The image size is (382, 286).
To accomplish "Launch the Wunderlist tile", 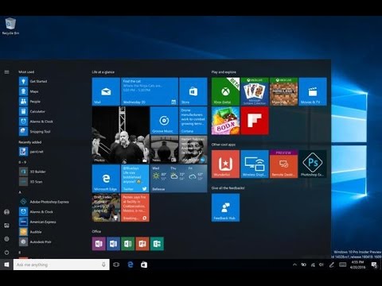I will pos(225,164).
